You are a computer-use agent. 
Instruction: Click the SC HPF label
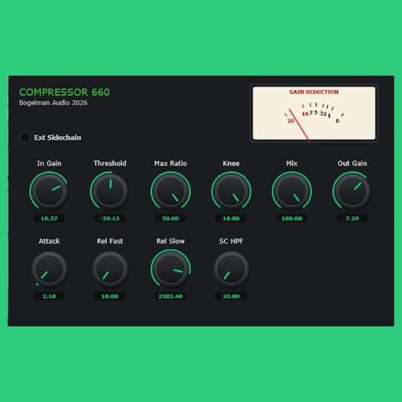[x=231, y=241]
